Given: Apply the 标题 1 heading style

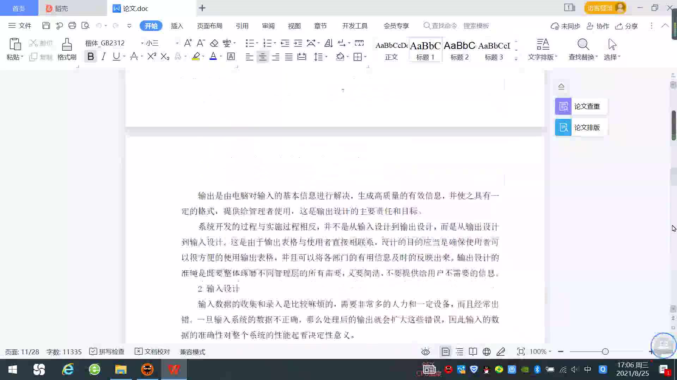Looking at the screenshot, I should [425, 50].
